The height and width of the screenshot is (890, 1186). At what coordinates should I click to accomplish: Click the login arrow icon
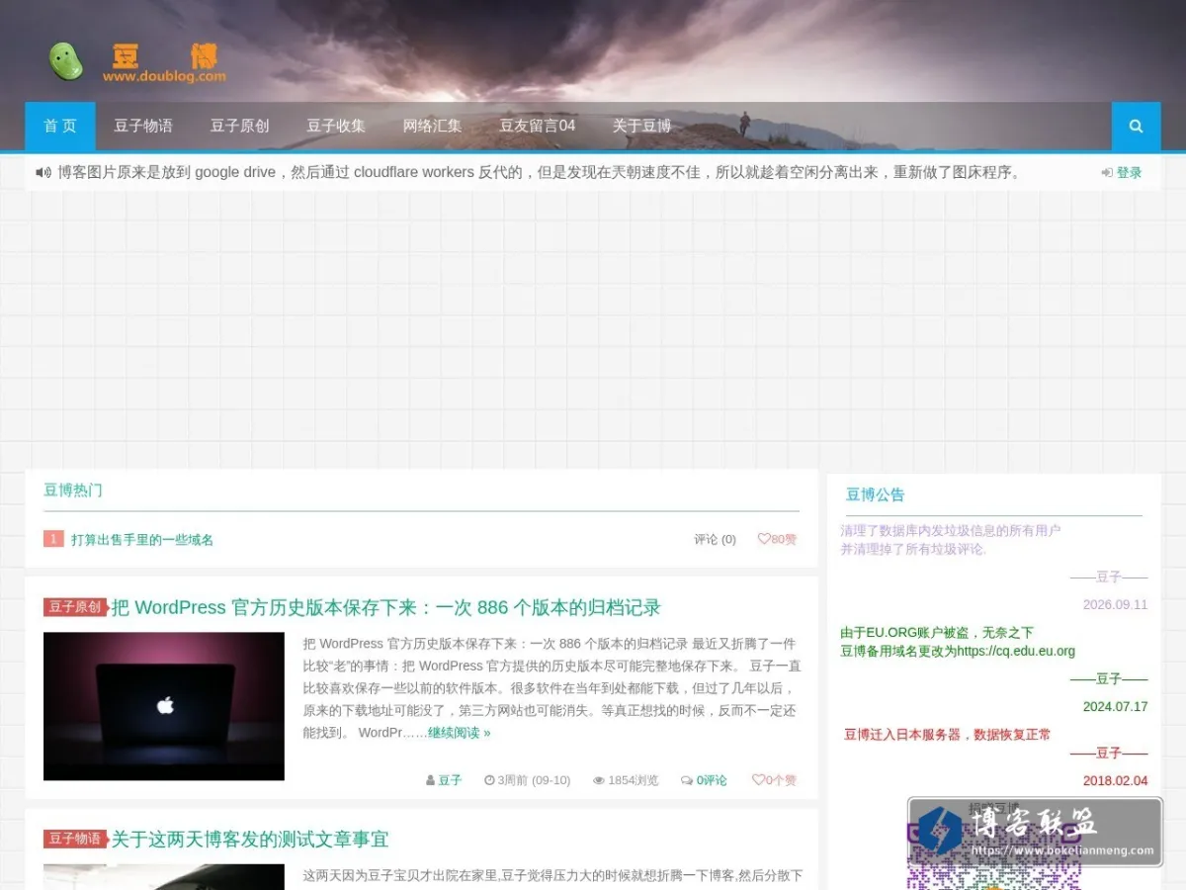coord(1107,173)
